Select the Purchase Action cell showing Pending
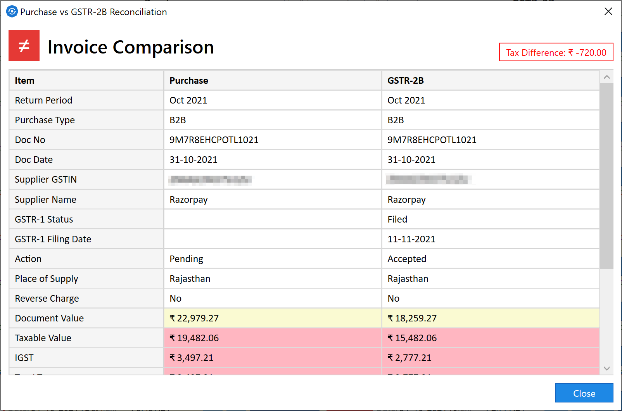This screenshot has height=411, width=622. pyautogui.click(x=272, y=259)
